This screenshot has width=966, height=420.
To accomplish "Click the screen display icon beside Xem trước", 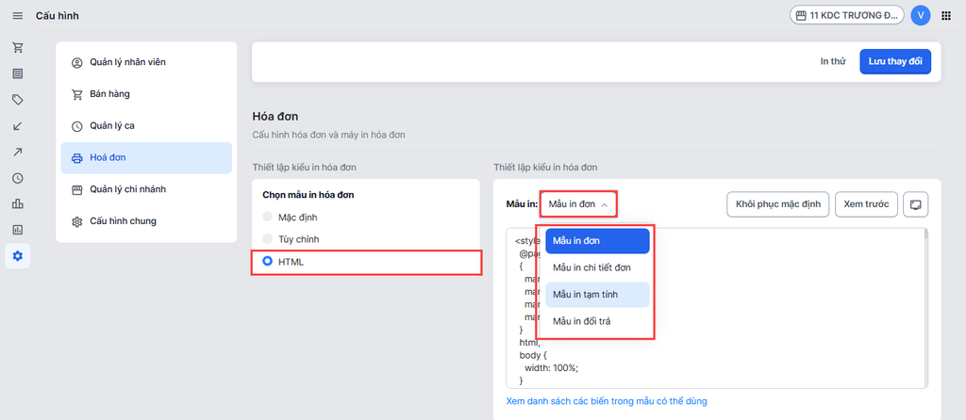I will coord(915,204).
